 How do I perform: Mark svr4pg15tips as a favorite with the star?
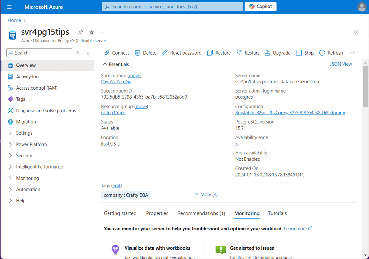(92, 32)
